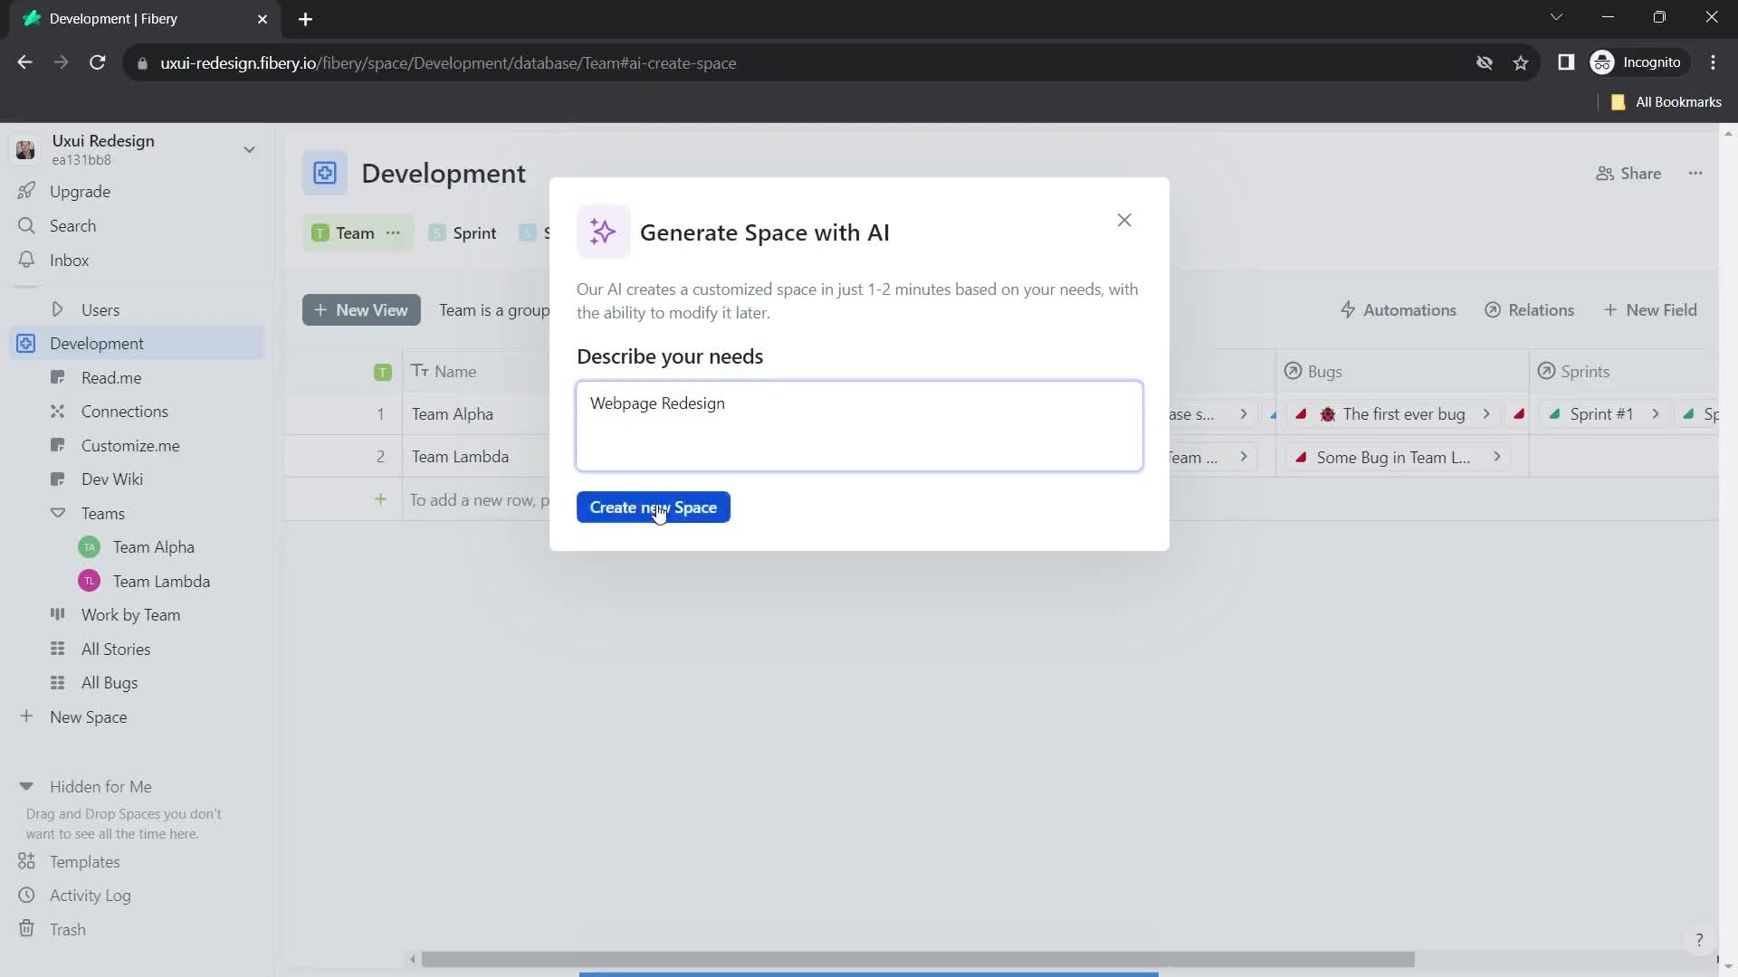Expand the Hidden for Me section

pos(25,786)
